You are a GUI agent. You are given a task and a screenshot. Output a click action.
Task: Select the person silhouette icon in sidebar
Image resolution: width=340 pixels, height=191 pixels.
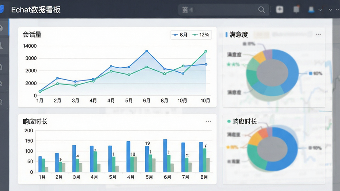1,46
